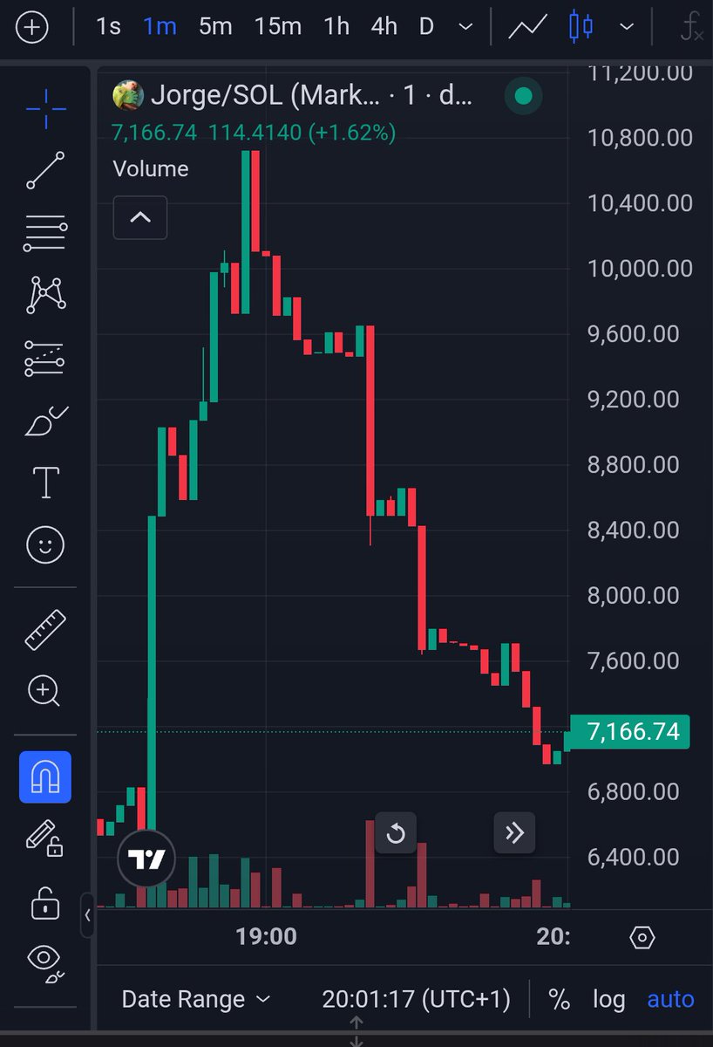Click the Volume indicator label
Image resolution: width=713 pixels, height=1047 pixels.
coord(151,168)
